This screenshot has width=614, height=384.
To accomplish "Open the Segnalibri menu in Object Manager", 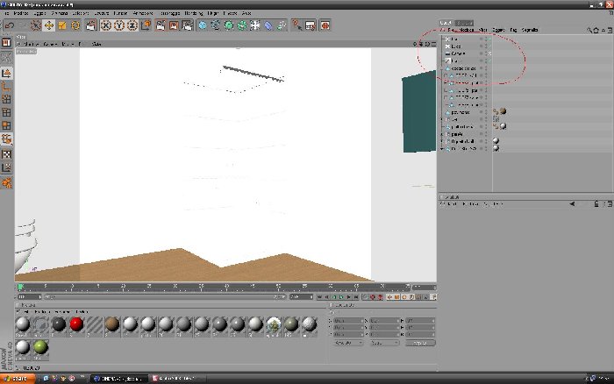I will (x=530, y=30).
